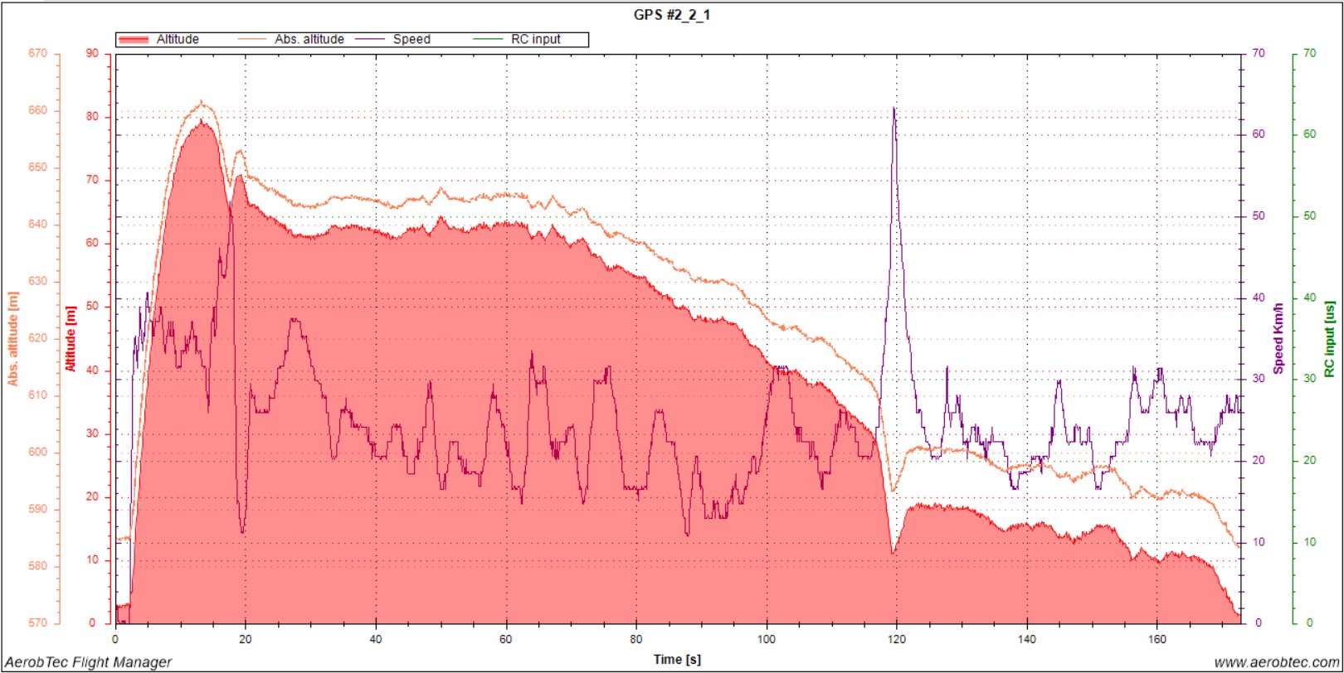Click the 60 tick on purple Speed axis
This screenshot has width=1344, height=673.
point(1259,134)
